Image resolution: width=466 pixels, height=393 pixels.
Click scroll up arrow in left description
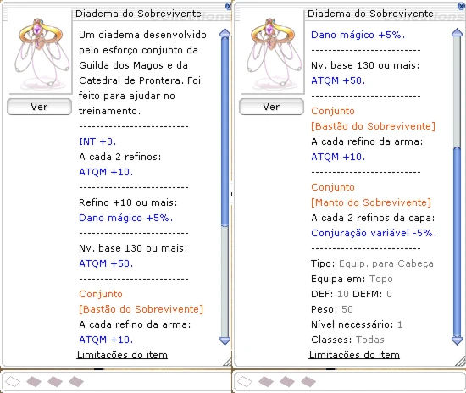point(225,33)
